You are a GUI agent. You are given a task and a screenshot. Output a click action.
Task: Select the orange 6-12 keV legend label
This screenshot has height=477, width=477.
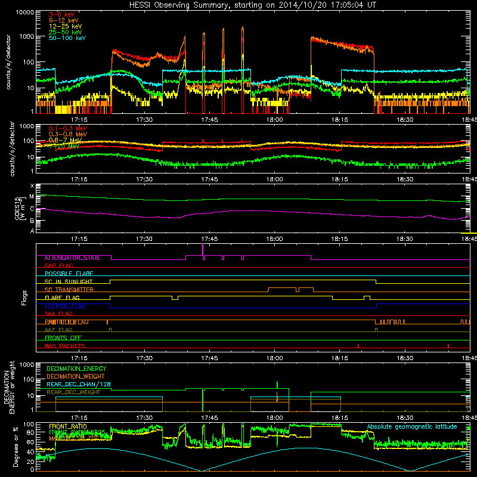(64, 20)
